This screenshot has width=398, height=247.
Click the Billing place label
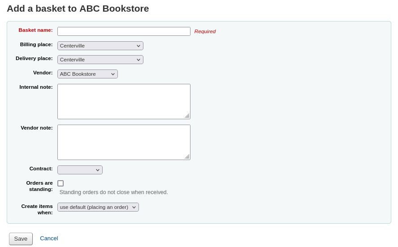point(36,44)
